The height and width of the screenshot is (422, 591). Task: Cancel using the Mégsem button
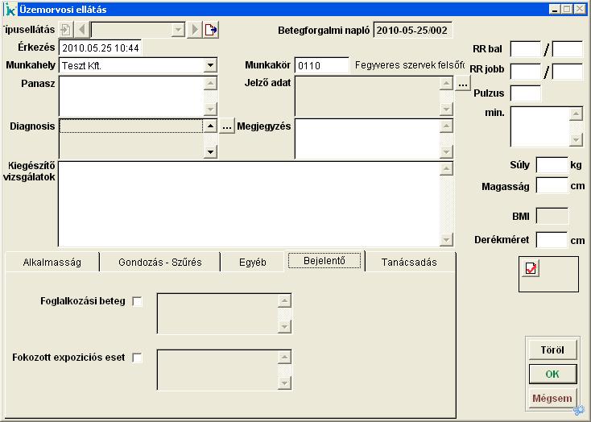[x=552, y=398]
